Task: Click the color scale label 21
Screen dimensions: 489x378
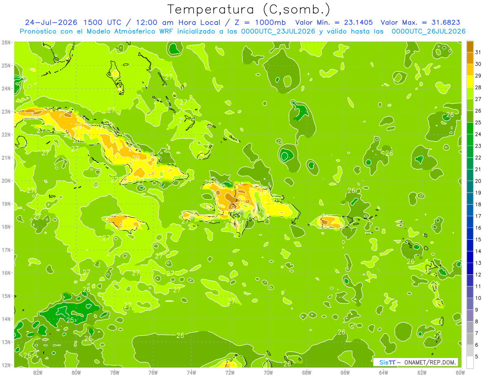Action: click(478, 169)
